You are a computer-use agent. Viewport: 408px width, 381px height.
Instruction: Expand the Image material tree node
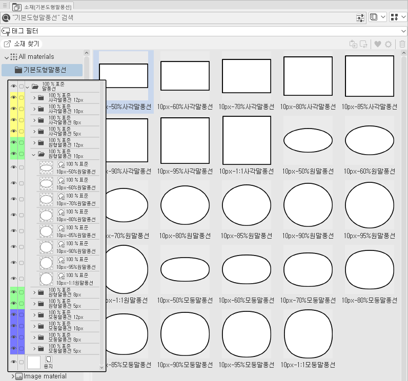pyautogui.click(x=12, y=376)
